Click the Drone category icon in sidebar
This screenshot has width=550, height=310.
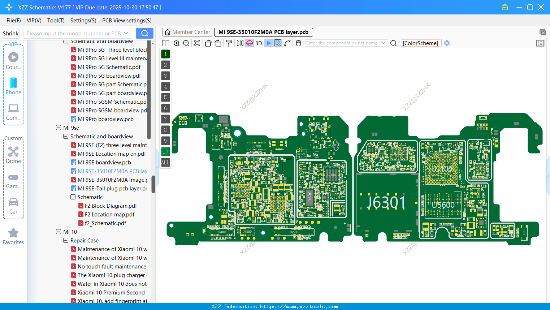click(13, 152)
